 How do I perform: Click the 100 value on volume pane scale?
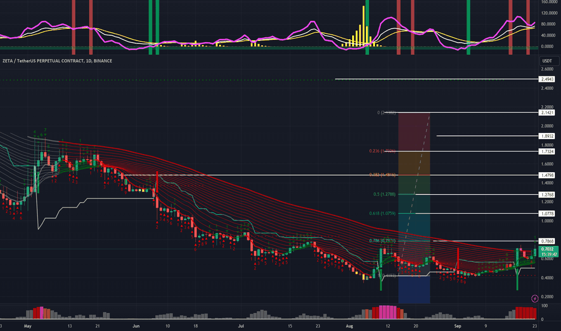click(544, 306)
